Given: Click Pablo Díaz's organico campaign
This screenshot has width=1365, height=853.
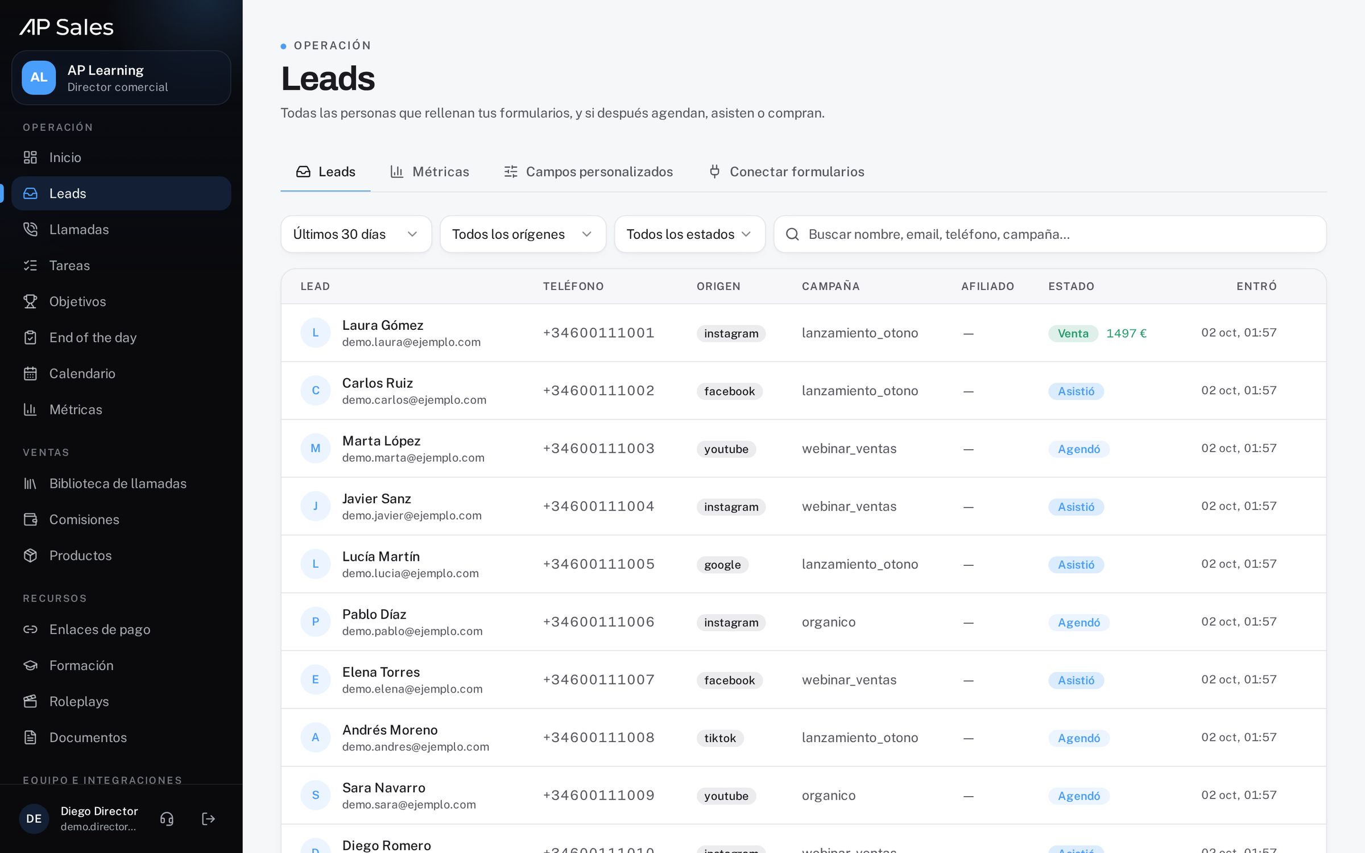Looking at the screenshot, I should (x=829, y=622).
